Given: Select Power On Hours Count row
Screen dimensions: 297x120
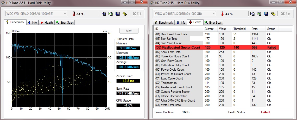Looking at the screenshot, I should (217, 56).
